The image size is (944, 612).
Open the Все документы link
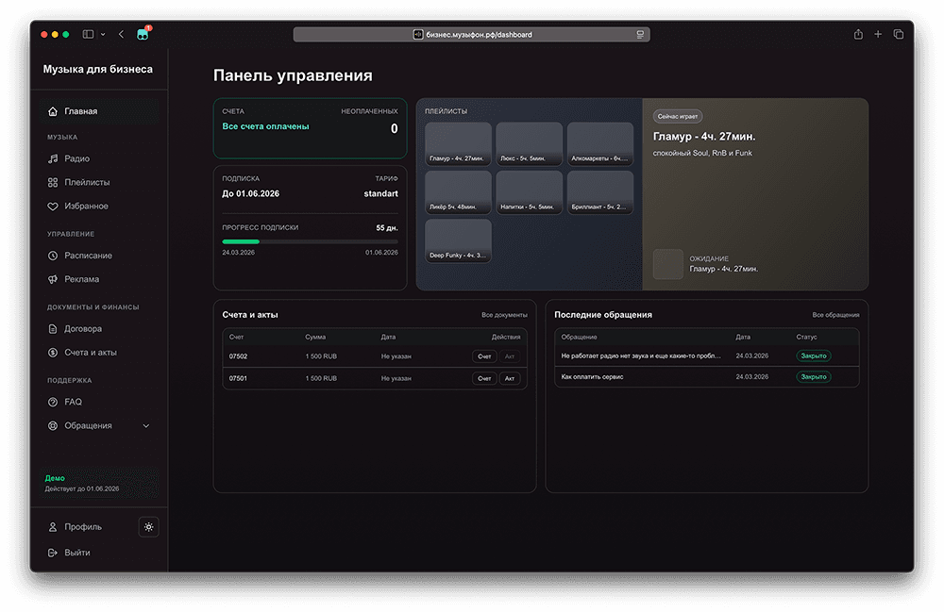[x=504, y=315]
